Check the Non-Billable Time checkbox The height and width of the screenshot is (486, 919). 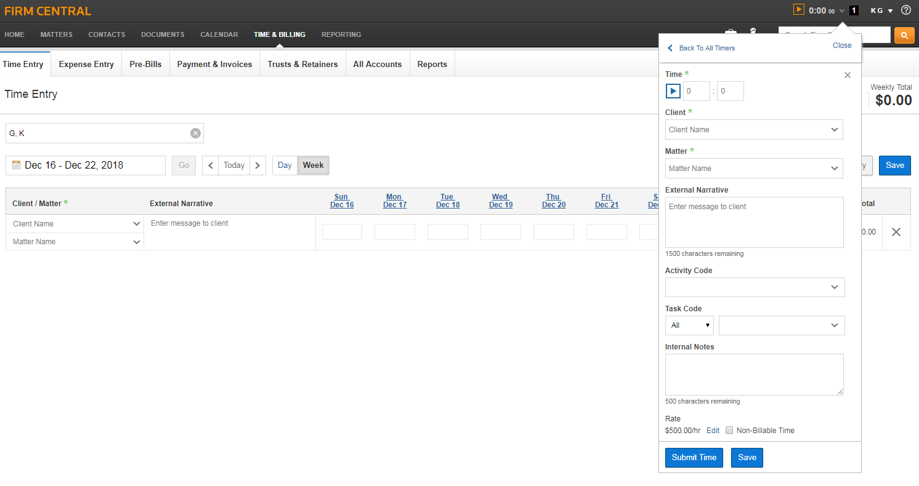point(729,431)
